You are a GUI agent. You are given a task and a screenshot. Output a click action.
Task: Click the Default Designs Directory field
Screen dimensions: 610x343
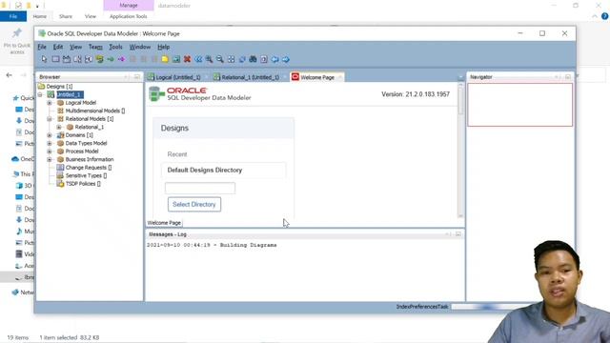(200, 188)
